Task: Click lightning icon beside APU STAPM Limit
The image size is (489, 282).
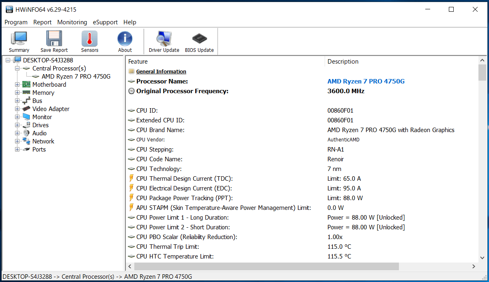Action: click(131, 207)
